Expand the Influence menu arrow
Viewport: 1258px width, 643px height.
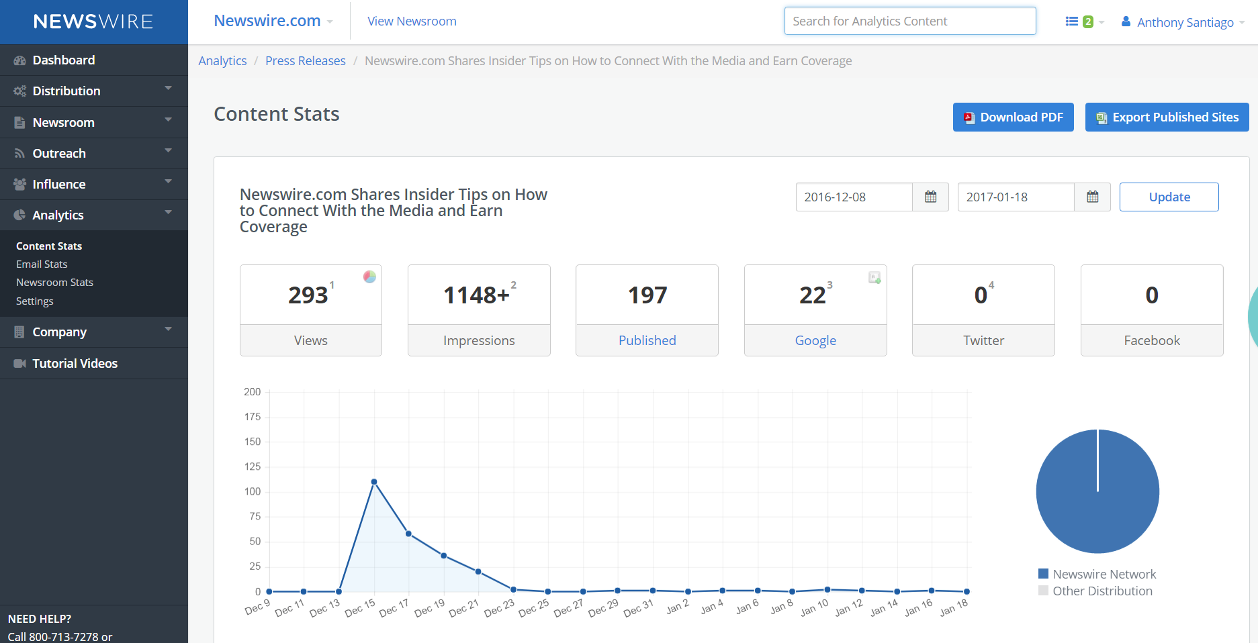tap(168, 181)
